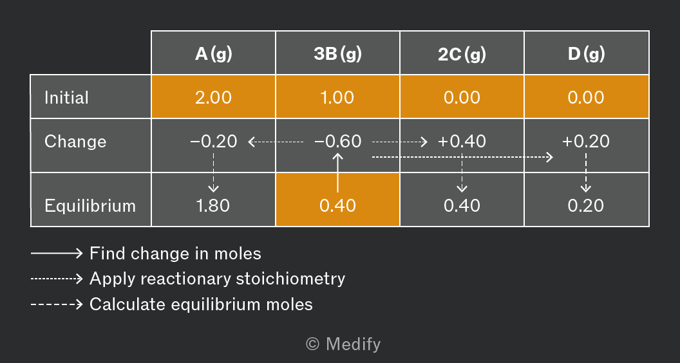Select the −0.20 change value
Viewport: 680px width, 363px height.
(213, 142)
